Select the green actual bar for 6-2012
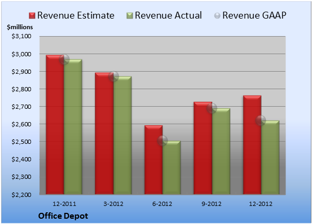This screenshot has height=224, width=312. [171, 168]
